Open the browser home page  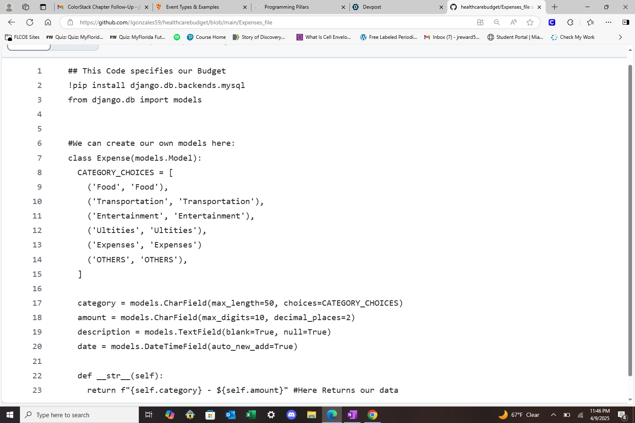48,22
